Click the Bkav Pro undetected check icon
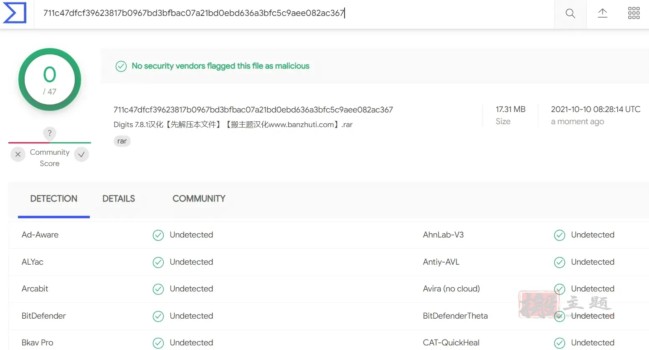 click(158, 343)
